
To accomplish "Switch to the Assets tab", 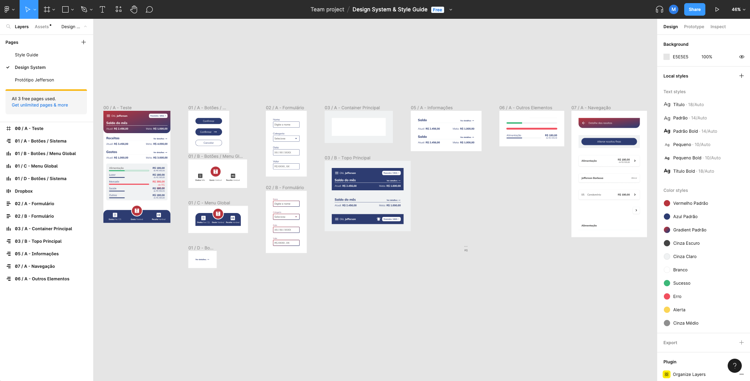I will (42, 27).
